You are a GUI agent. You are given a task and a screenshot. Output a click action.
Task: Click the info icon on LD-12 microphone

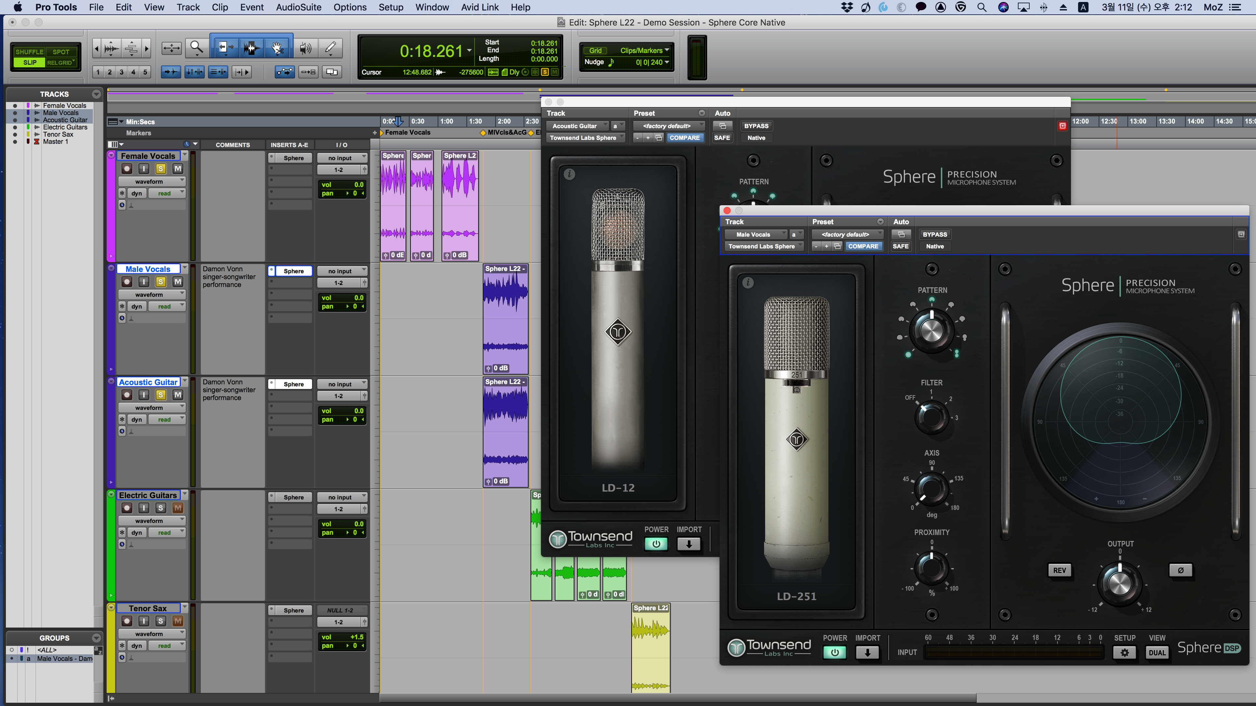point(569,174)
